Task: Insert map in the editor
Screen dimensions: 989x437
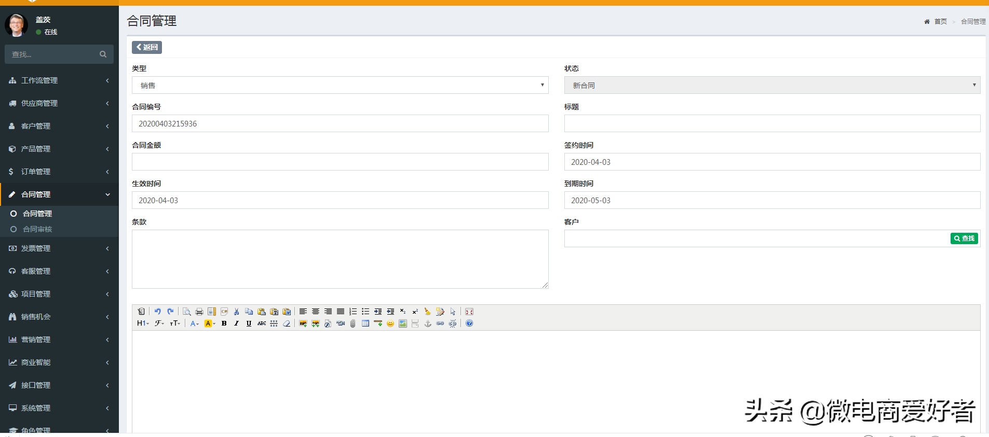Action: (403, 323)
